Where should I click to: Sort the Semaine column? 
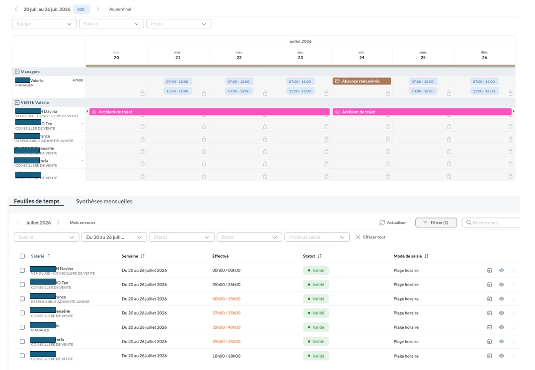pos(143,256)
